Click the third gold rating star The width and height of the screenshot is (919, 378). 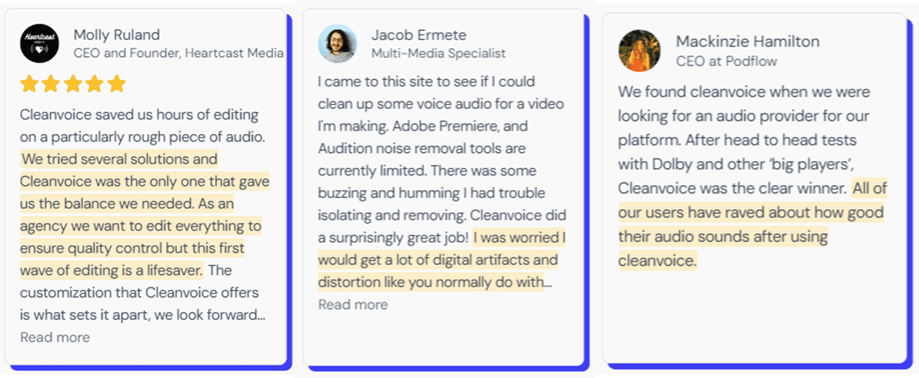click(x=73, y=84)
